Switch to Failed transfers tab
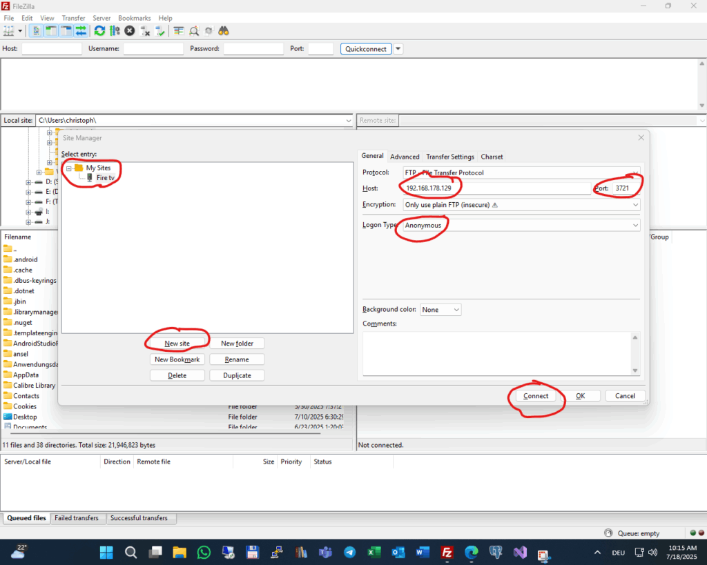 77,518
